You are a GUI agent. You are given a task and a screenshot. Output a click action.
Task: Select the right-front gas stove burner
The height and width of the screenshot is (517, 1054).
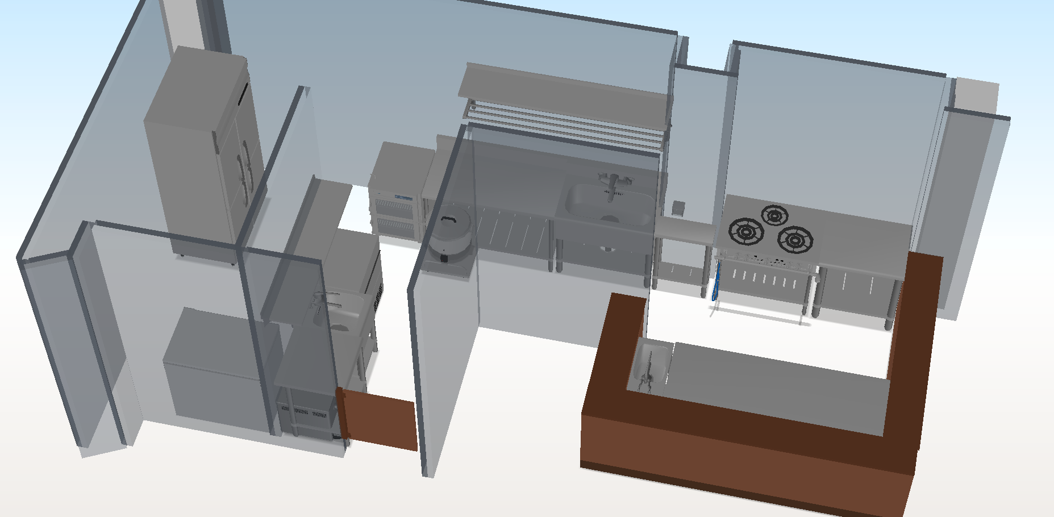point(795,240)
